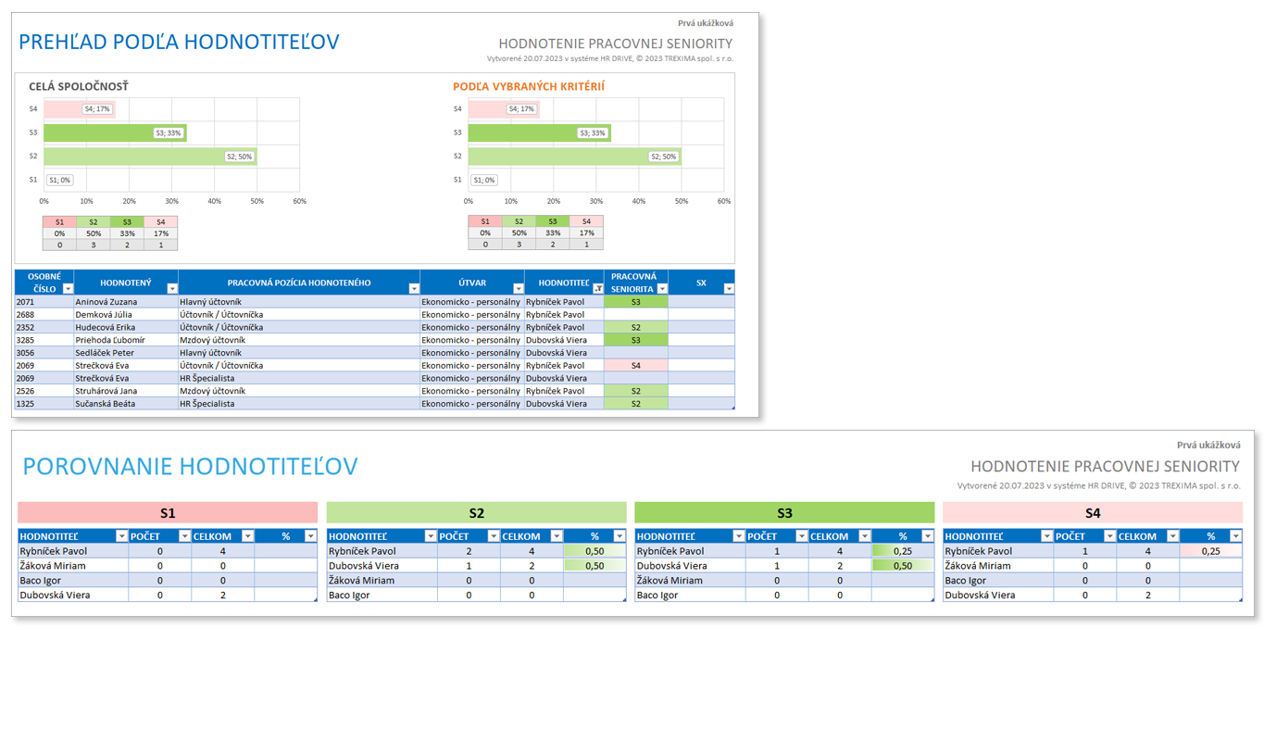
Task: Open the SX column filter dropdown
Action: pos(728,289)
